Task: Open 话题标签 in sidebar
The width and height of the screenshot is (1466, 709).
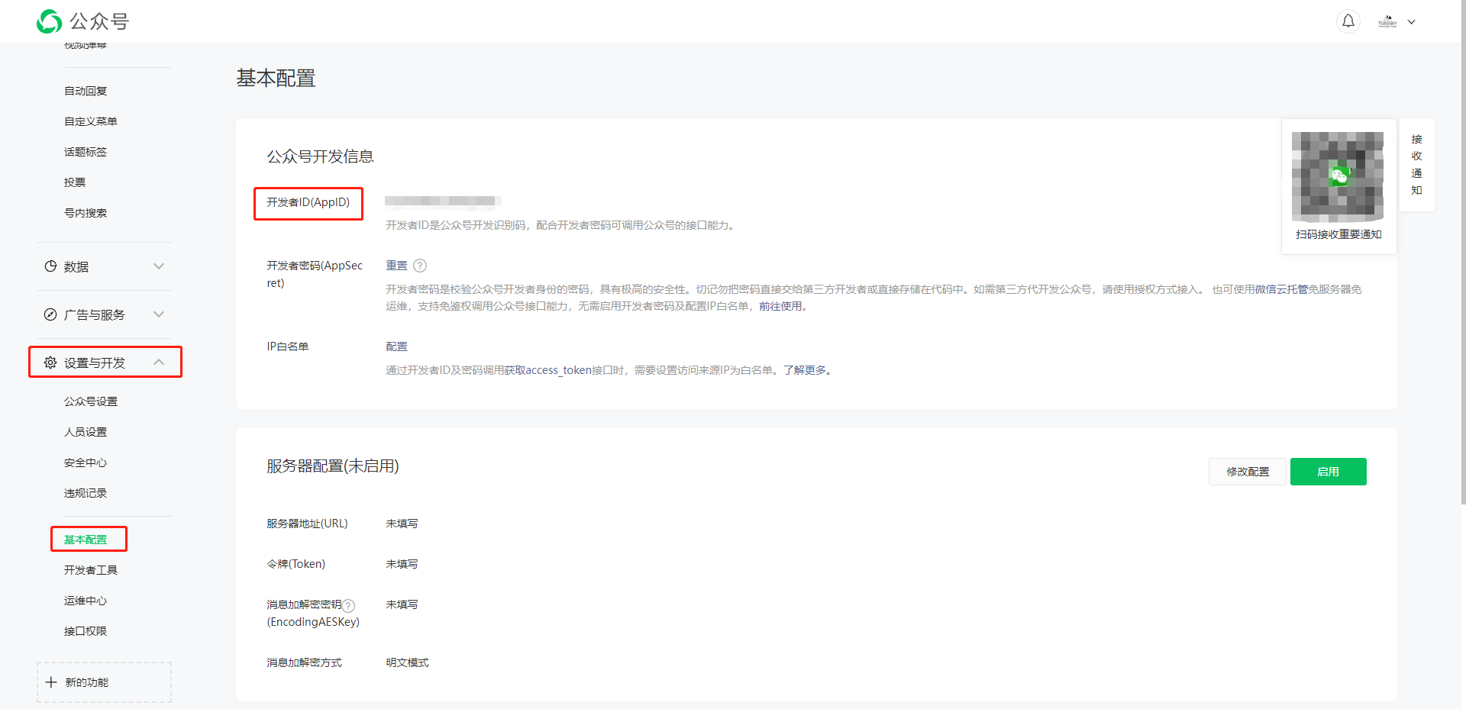Action: coord(86,152)
